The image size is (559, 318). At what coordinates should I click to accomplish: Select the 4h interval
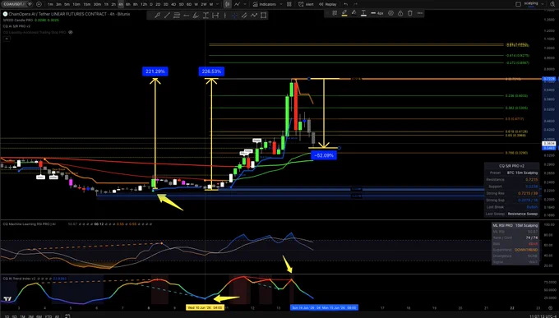pos(121,4)
